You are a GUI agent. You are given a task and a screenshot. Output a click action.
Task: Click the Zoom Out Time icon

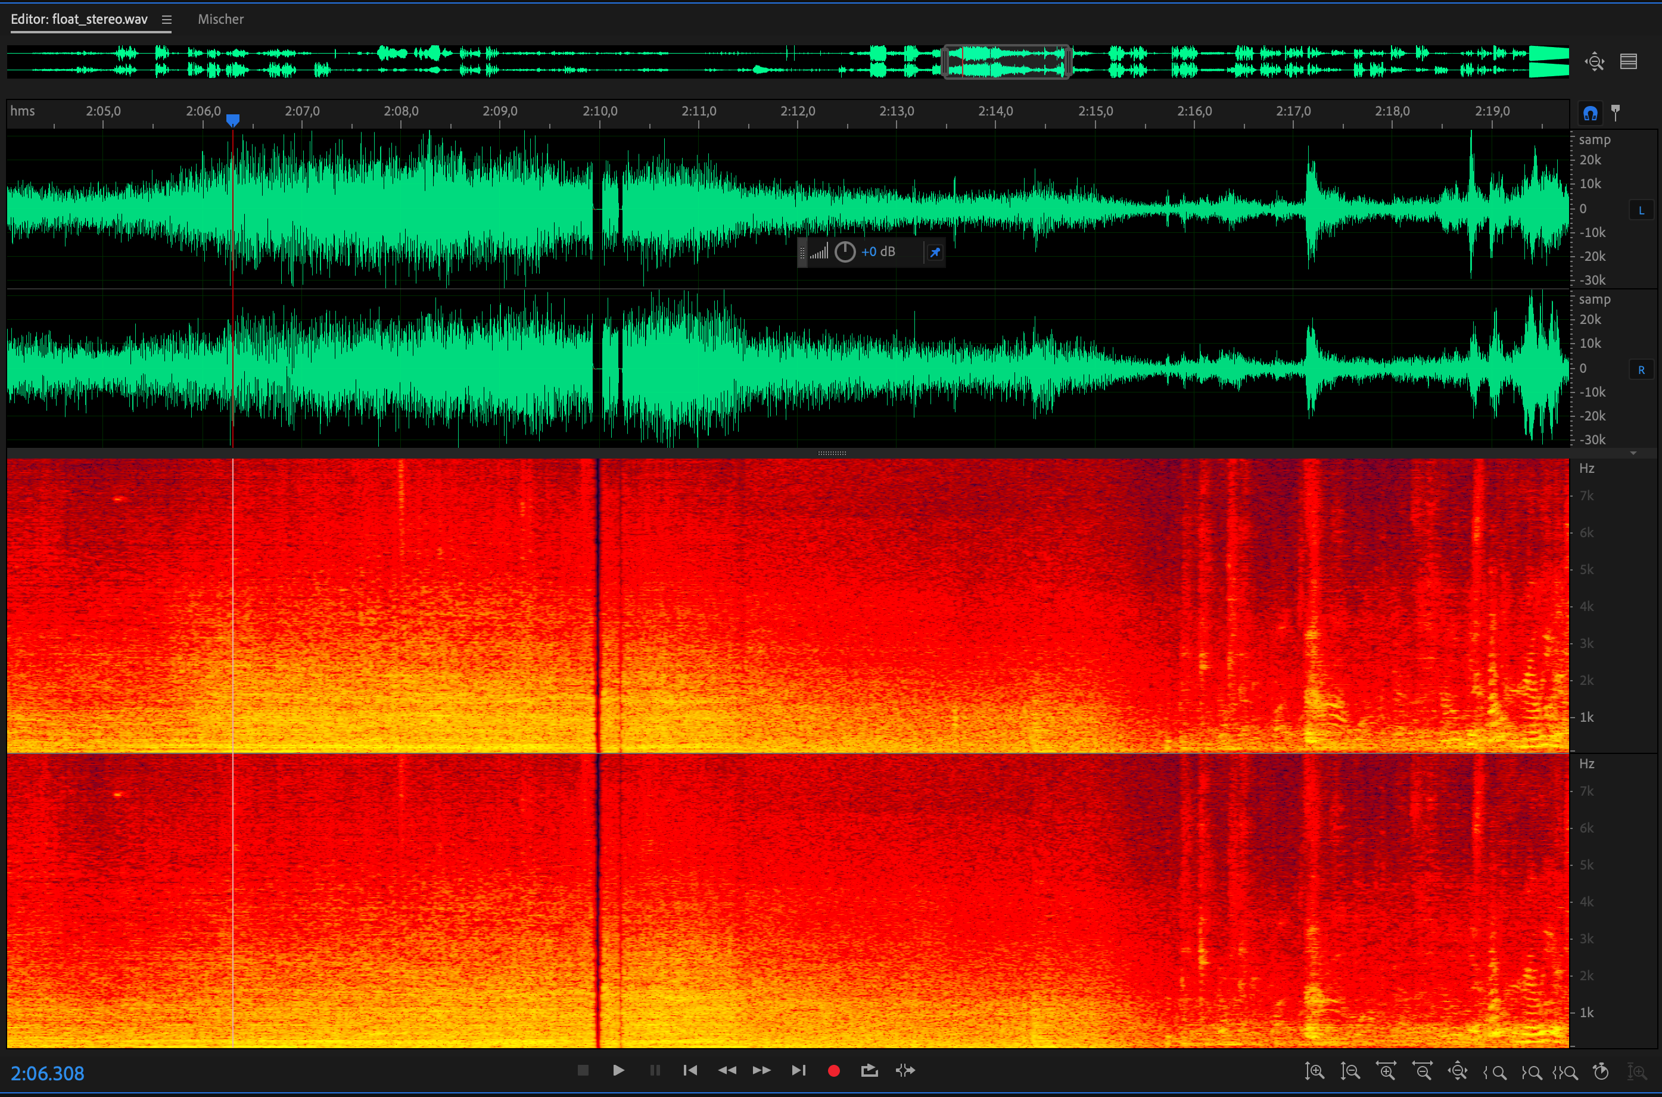(1422, 1071)
